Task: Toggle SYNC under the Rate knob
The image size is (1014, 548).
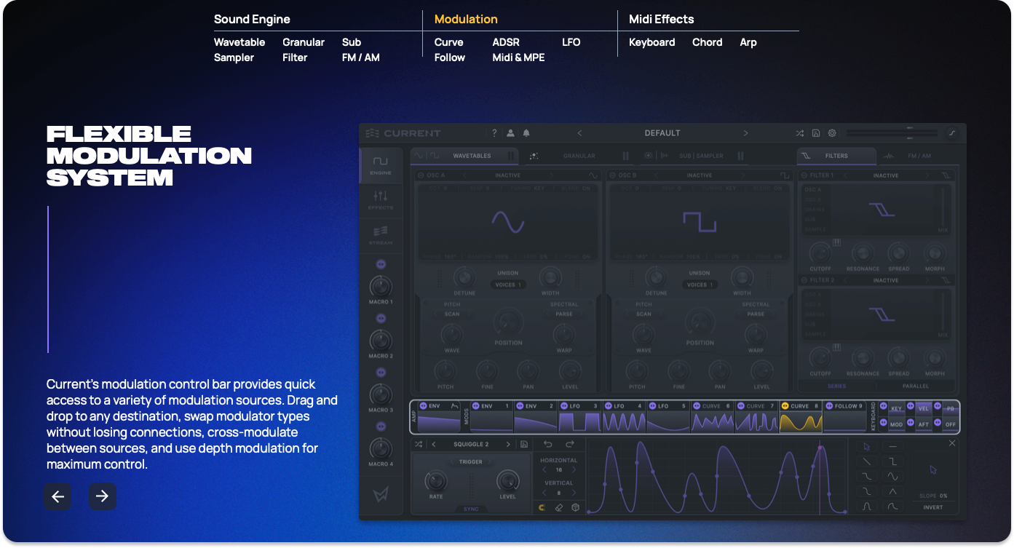Action: (x=471, y=509)
